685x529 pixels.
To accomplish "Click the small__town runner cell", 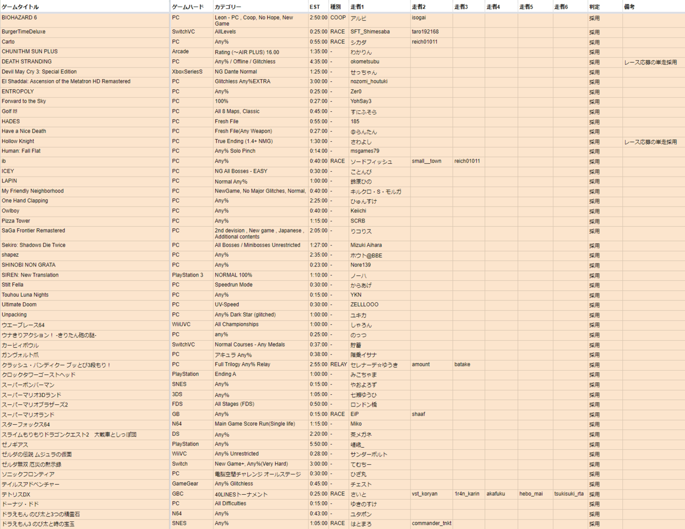I will 431,162.
